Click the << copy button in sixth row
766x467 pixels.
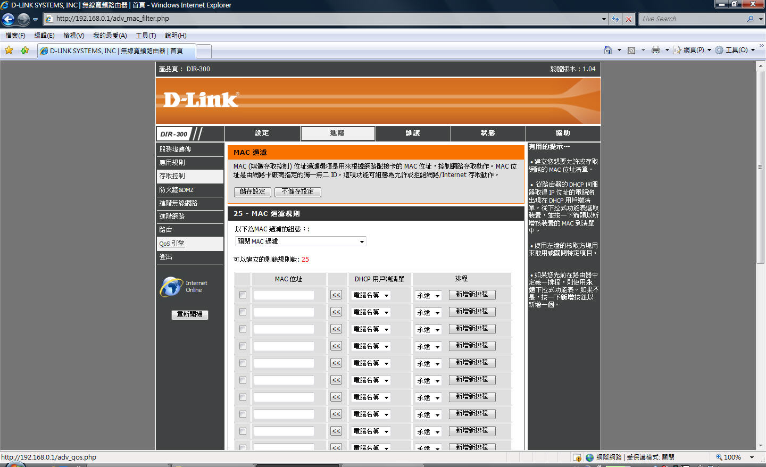click(336, 380)
